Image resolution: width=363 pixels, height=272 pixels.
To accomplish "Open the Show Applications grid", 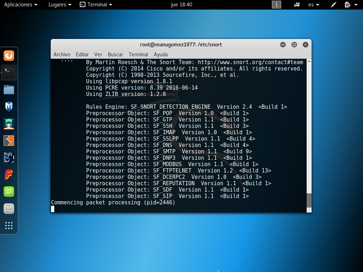I will 9,226.
